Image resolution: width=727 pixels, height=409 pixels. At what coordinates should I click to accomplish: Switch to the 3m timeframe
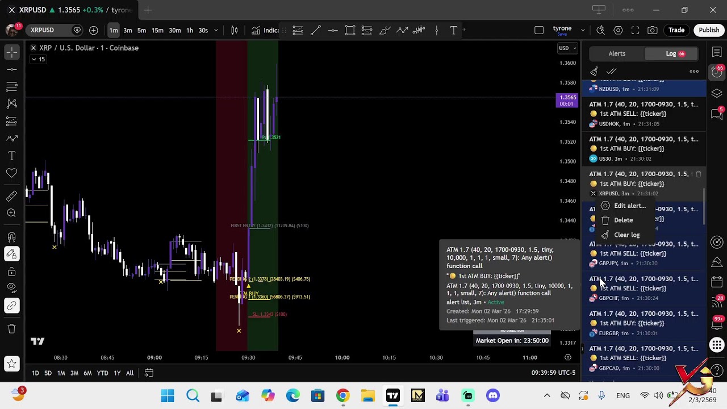point(128,30)
